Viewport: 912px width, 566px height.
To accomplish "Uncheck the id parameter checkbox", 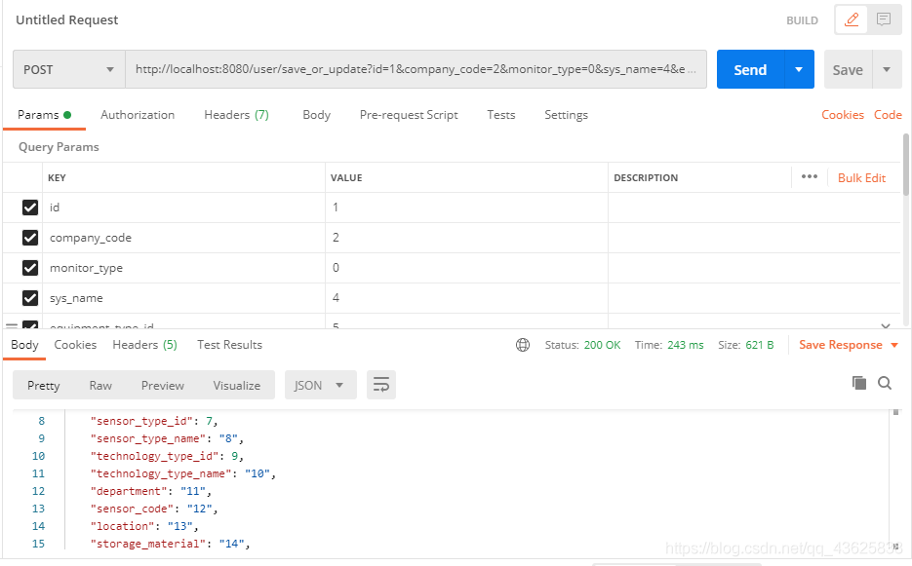I will [30, 208].
